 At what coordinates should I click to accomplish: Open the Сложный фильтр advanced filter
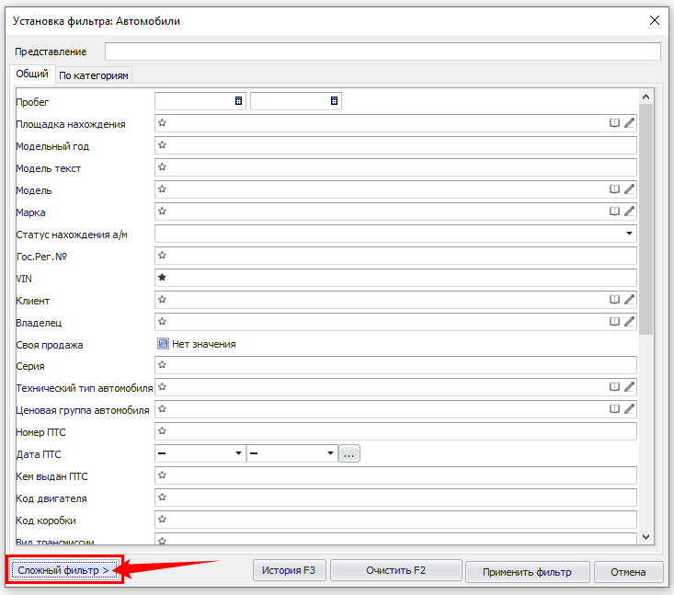63,571
